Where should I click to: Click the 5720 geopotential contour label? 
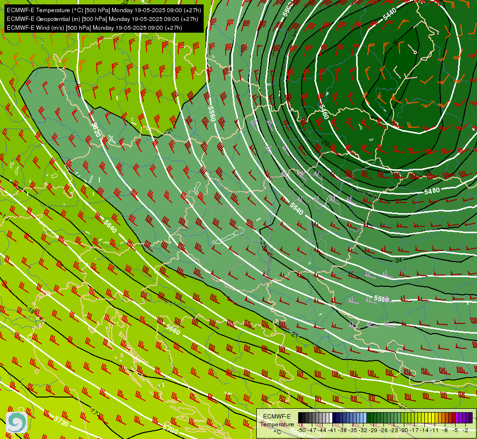click(62, 421)
